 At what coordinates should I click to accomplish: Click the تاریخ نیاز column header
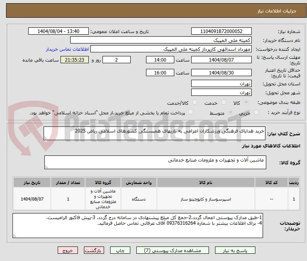(32, 182)
